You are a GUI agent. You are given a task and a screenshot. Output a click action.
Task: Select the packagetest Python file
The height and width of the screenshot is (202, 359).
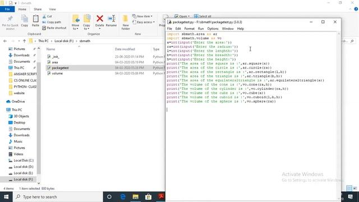60,68
